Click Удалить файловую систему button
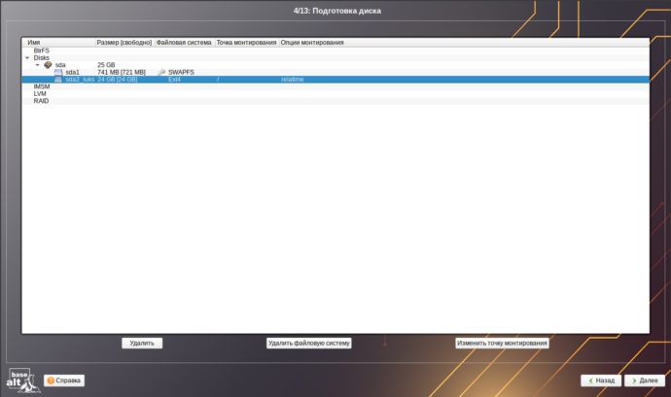 (308, 344)
